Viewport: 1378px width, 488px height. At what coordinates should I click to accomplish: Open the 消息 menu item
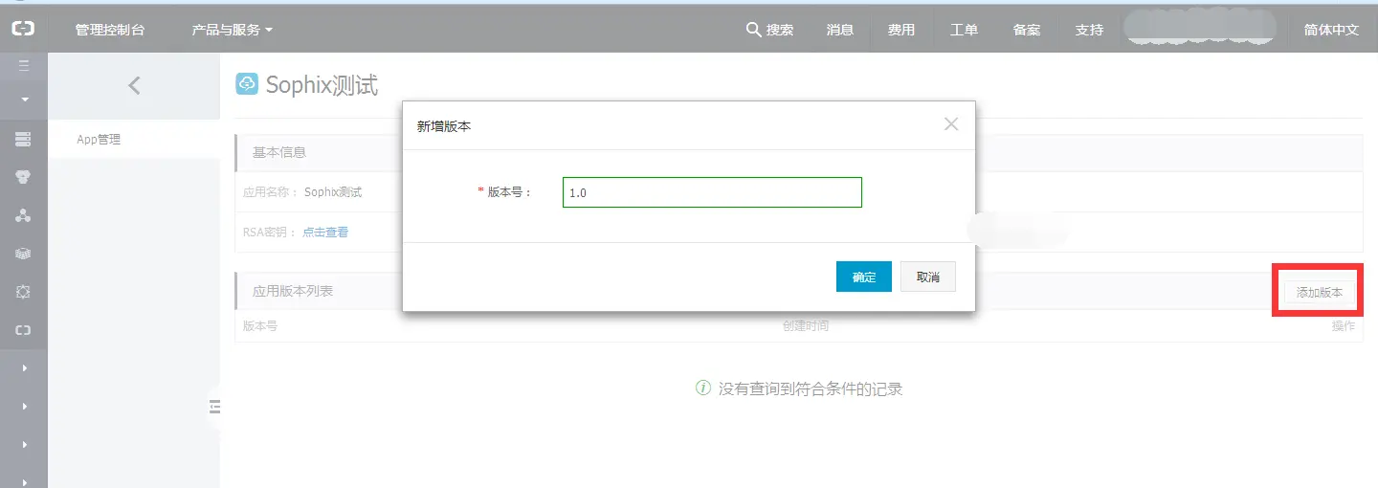839,30
